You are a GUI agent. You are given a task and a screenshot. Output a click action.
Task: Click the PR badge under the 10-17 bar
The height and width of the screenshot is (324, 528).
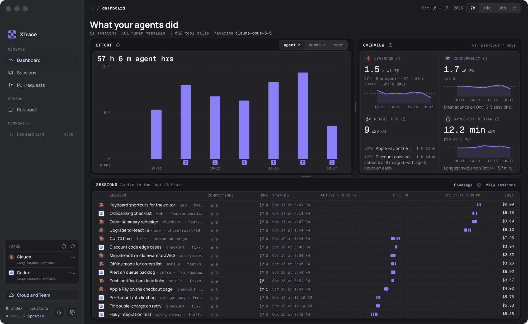click(x=332, y=162)
